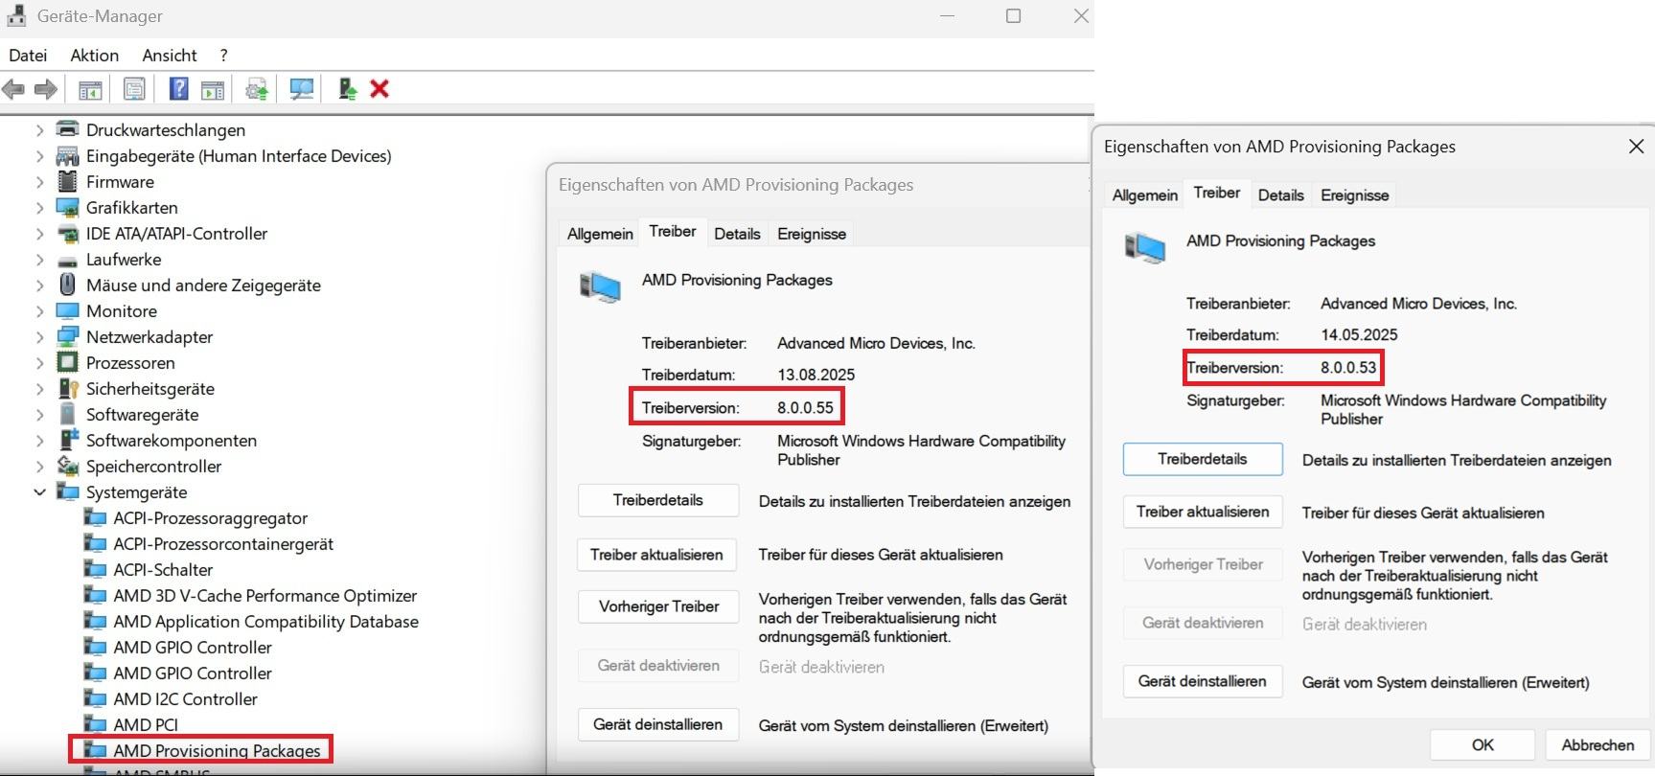The image size is (1655, 776).
Task: Select ACPI-Schalter device
Action: 163,569
